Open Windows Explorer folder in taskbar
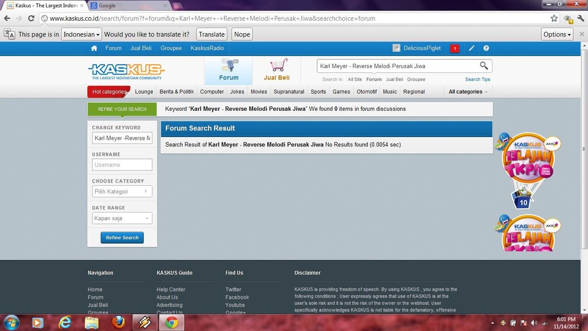This screenshot has height=331, width=588. (x=92, y=323)
